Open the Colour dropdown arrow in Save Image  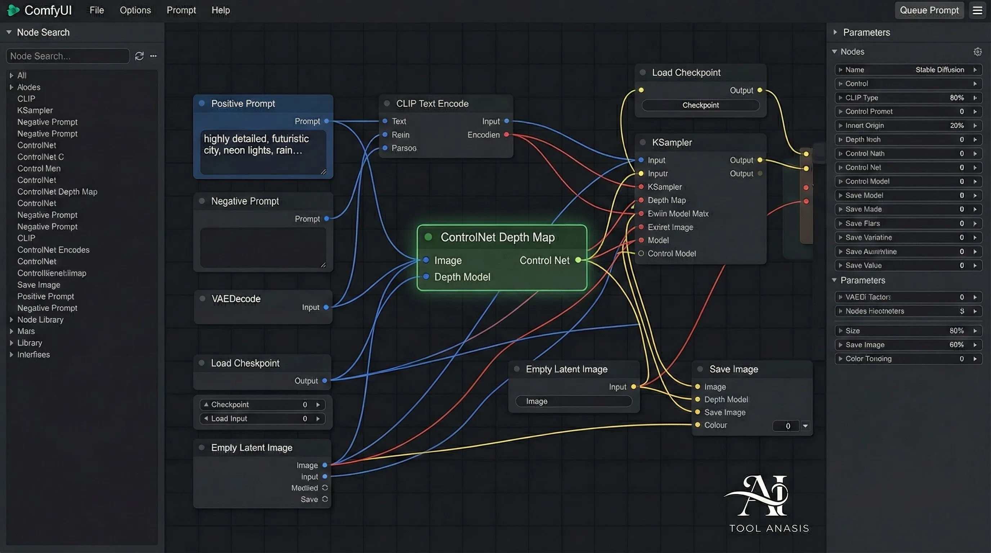click(805, 426)
